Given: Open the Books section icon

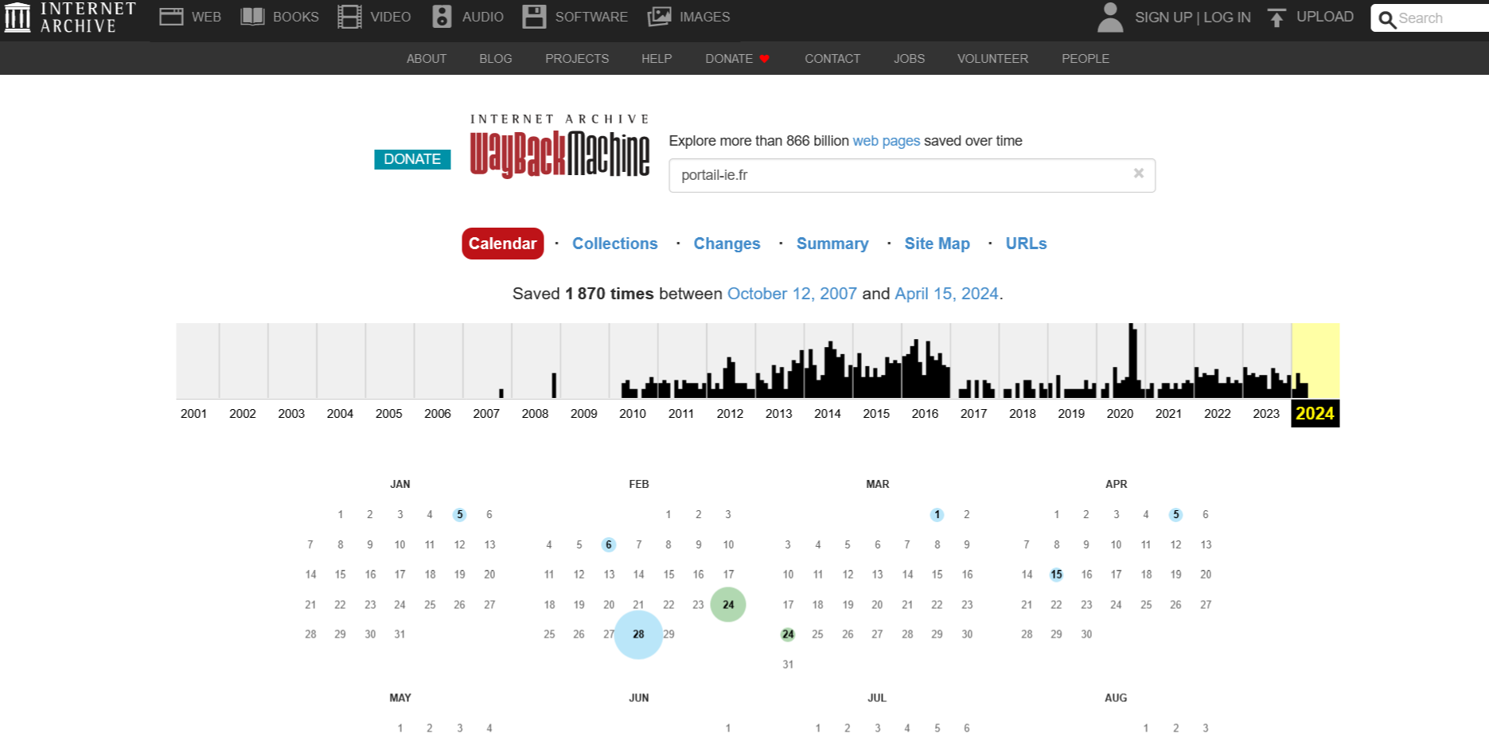Looking at the screenshot, I should [x=252, y=17].
